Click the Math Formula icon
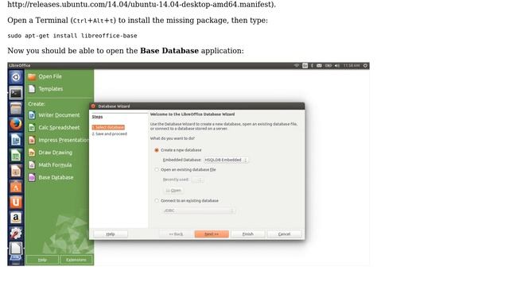 32,165
